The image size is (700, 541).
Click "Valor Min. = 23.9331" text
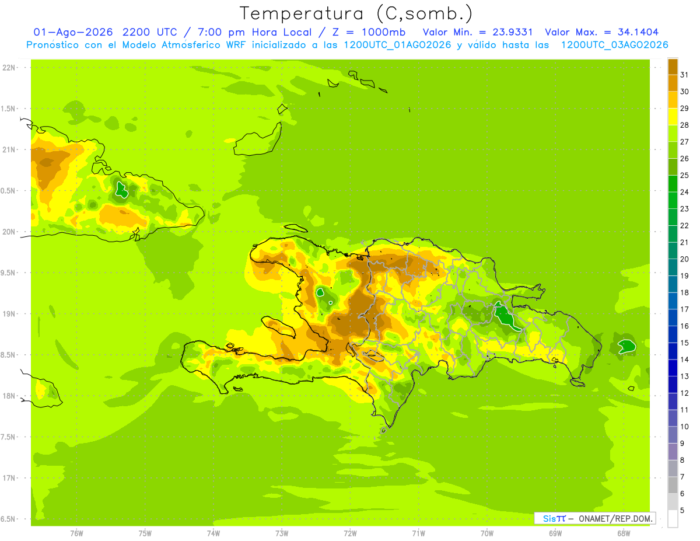[x=477, y=32]
